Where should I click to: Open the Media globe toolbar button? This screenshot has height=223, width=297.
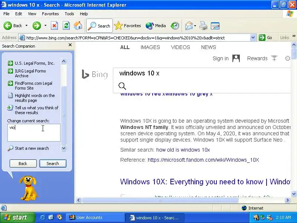coord(156,26)
